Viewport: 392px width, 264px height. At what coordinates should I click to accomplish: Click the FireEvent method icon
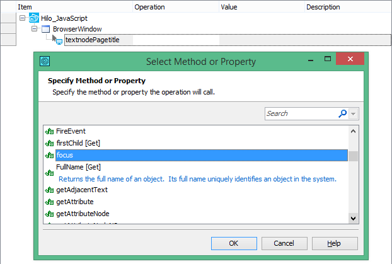pos(49,131)
